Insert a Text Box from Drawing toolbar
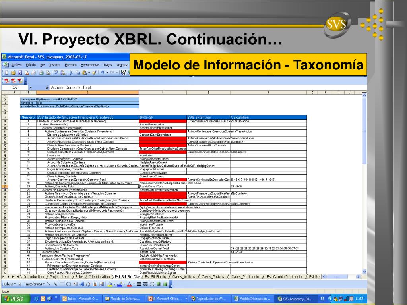This screenshot has width=407, height=305. pos(75,284)
